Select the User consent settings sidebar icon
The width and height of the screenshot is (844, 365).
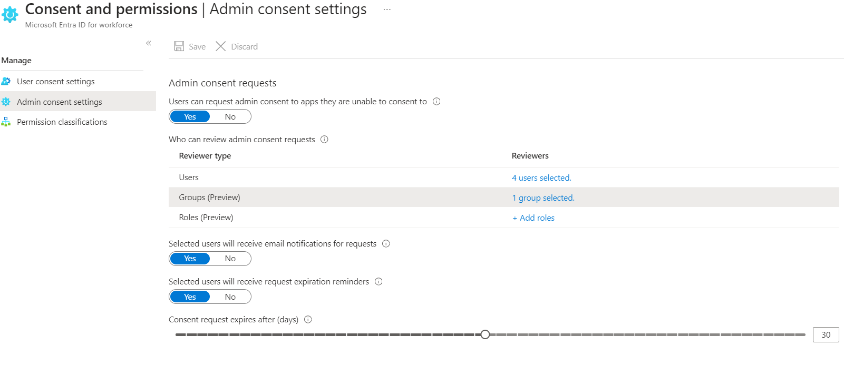pyautogui.click(x=7, y=81)
